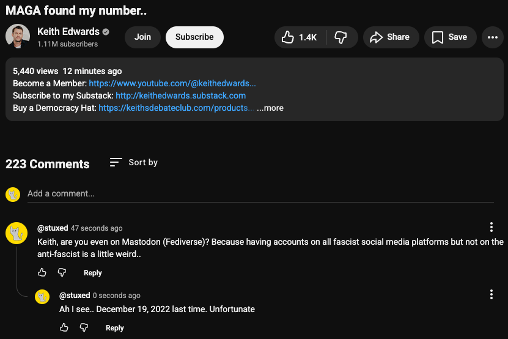This screenshot has height=339, width=508.
Task: Dislike the December 19, 2022 reply
Action: coord(84,327)
